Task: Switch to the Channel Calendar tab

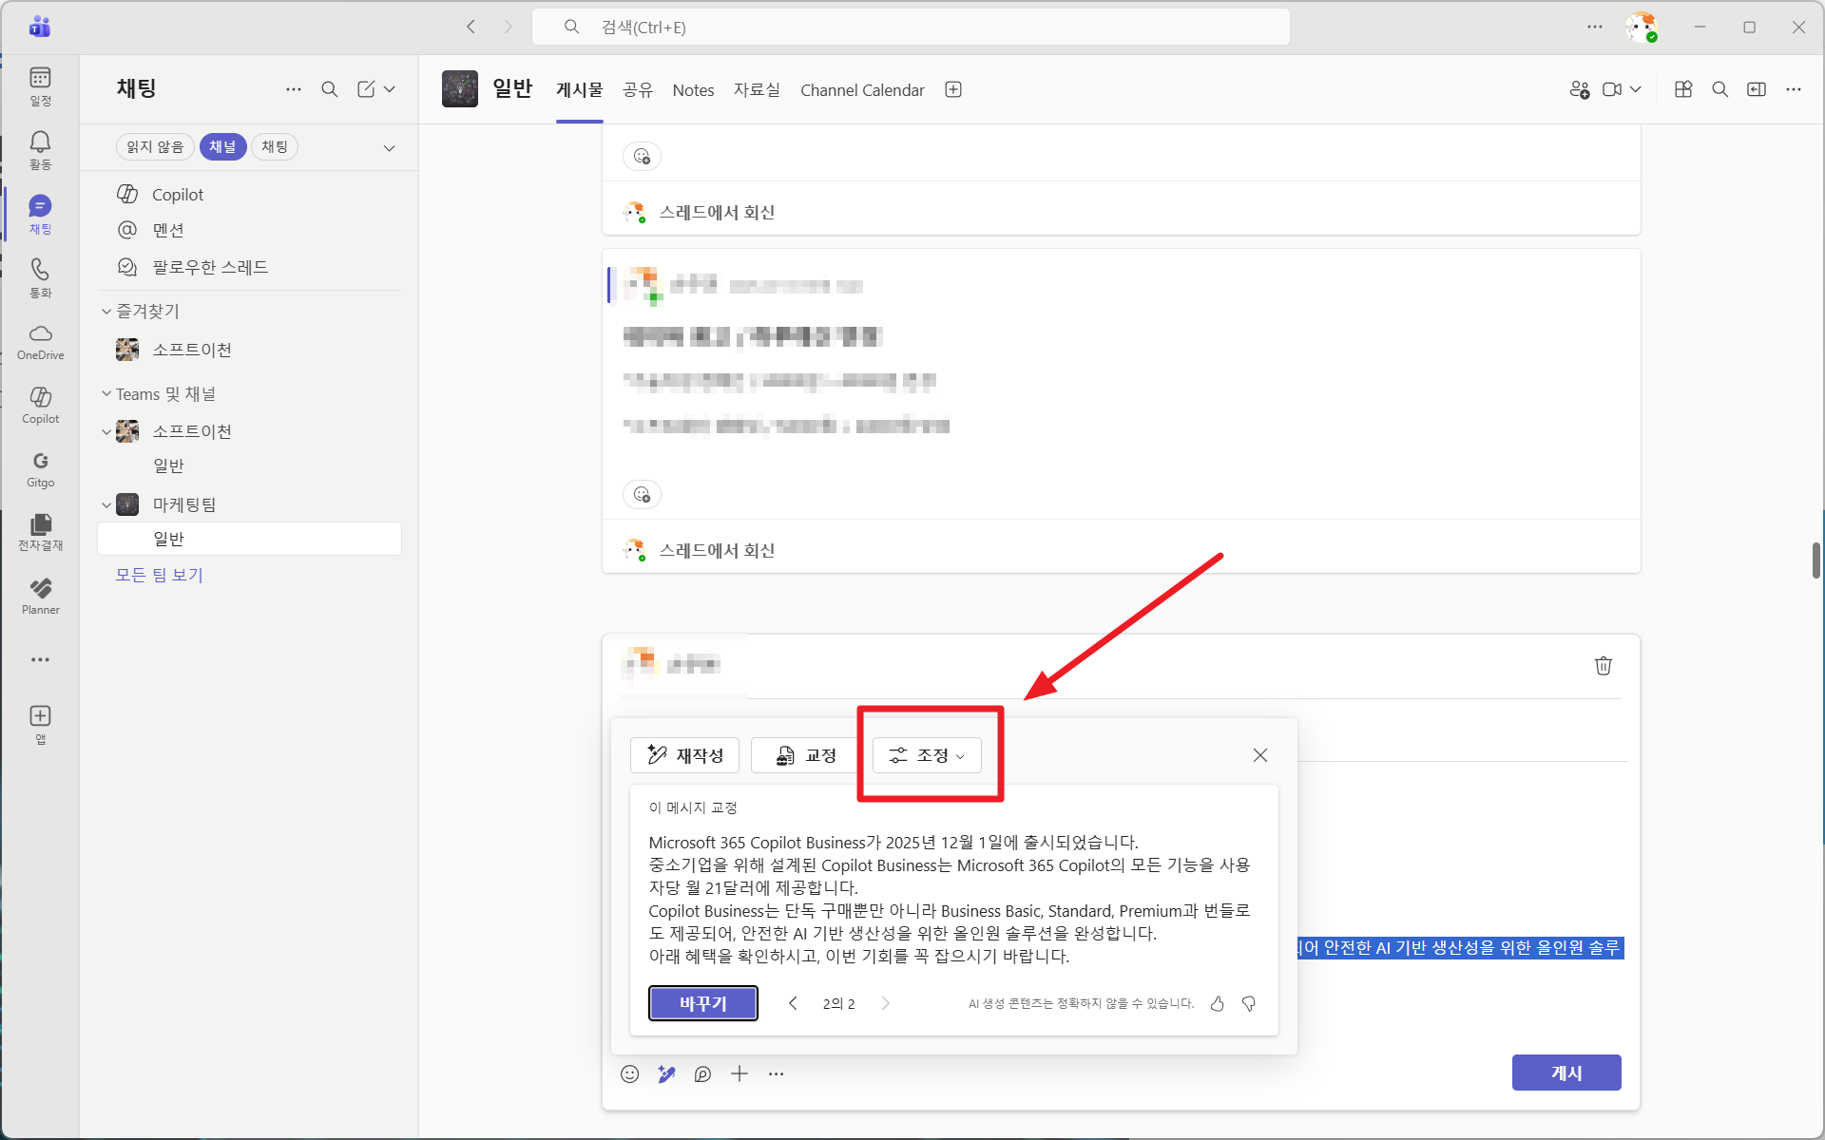Action: 861,90
